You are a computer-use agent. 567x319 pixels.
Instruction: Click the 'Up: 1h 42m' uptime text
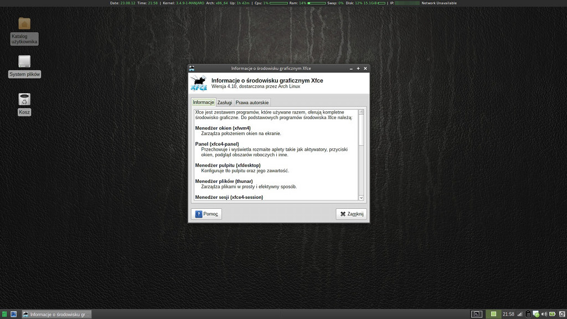pyautogui.click(x=240, y=3)
